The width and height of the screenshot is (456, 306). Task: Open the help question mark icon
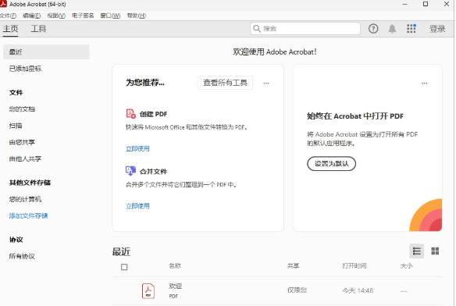(373, 29)
